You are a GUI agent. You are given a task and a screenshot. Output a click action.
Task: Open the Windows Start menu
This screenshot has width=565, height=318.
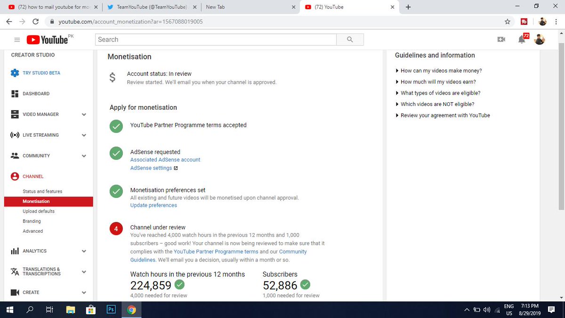pyautogui.click(x=9, y=310)
